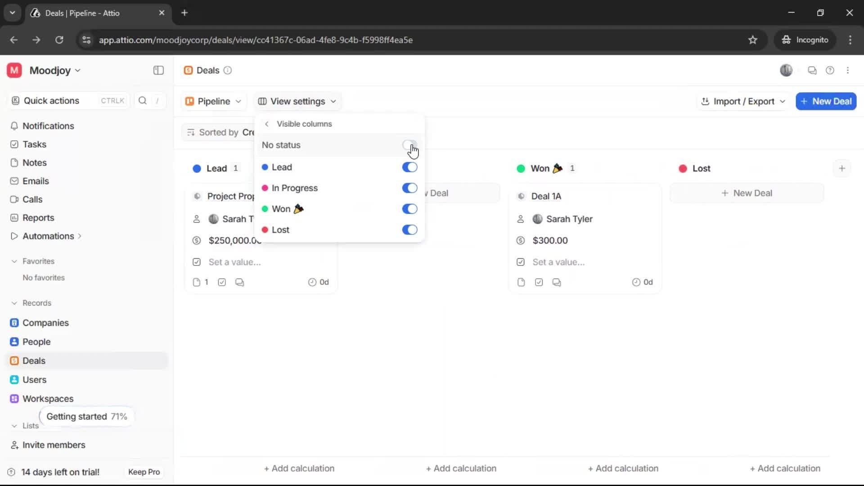Disable the Won column visibility toggle
Screen dimensions: 864x486
coord(409,209)
